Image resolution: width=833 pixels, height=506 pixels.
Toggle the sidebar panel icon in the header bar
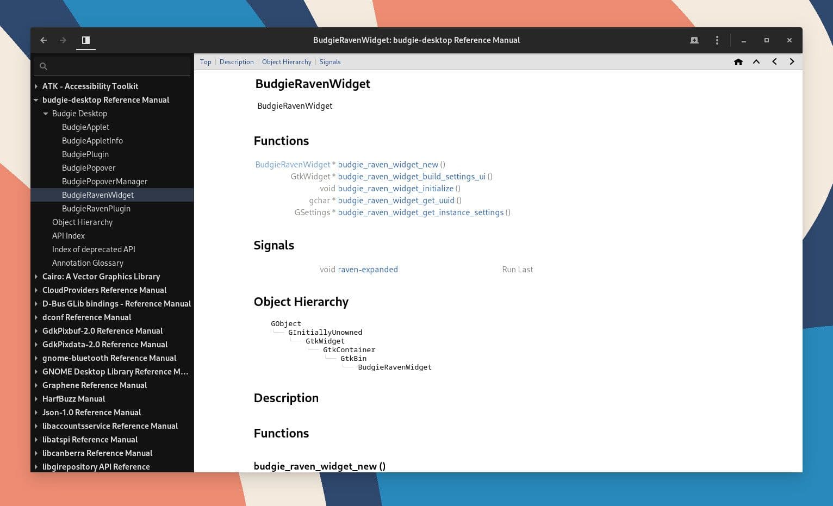tap(85, 40)
